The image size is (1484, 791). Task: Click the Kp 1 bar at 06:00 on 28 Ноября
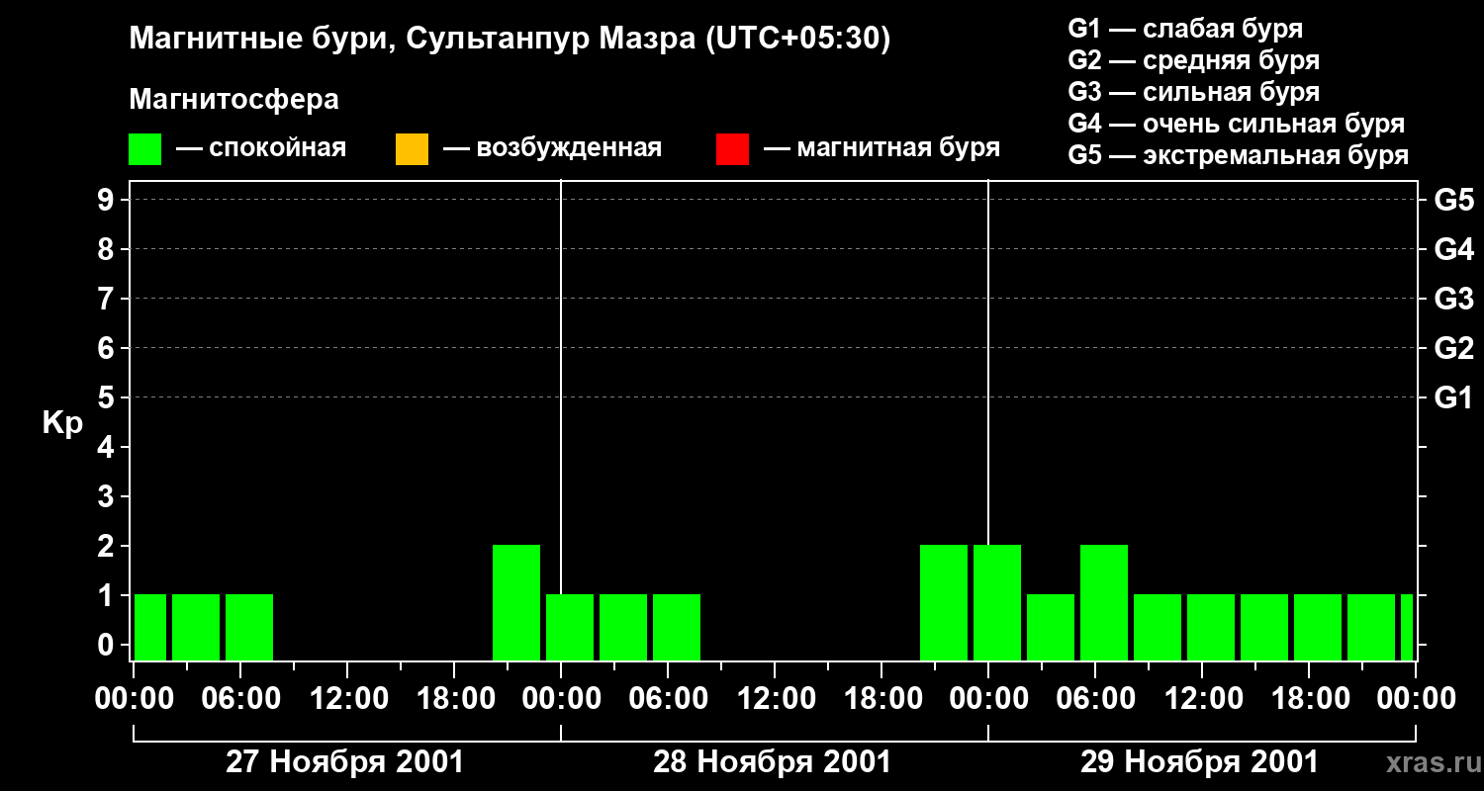click(677, 627)
